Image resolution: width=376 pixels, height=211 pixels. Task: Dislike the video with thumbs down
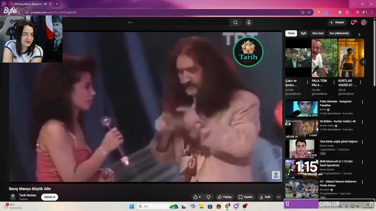(208, 197)
